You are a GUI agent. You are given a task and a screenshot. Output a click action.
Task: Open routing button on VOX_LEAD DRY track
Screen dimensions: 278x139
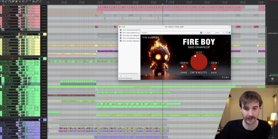coord(23,131)
